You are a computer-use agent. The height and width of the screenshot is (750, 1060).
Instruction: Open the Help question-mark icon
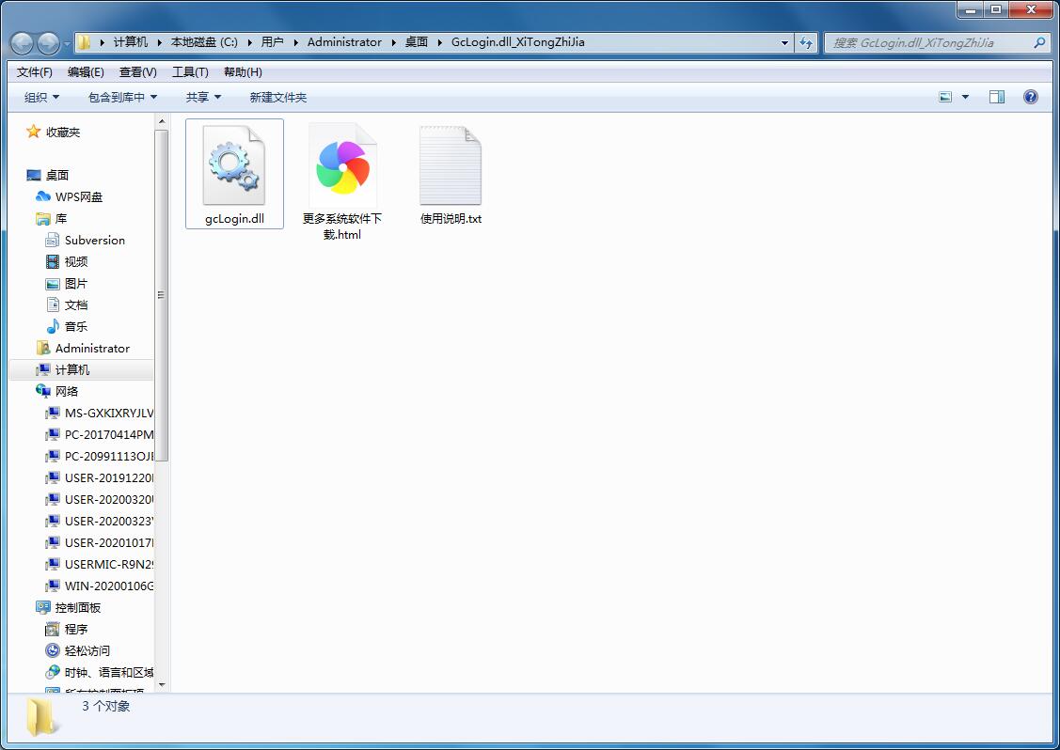tap(1030, 98)
